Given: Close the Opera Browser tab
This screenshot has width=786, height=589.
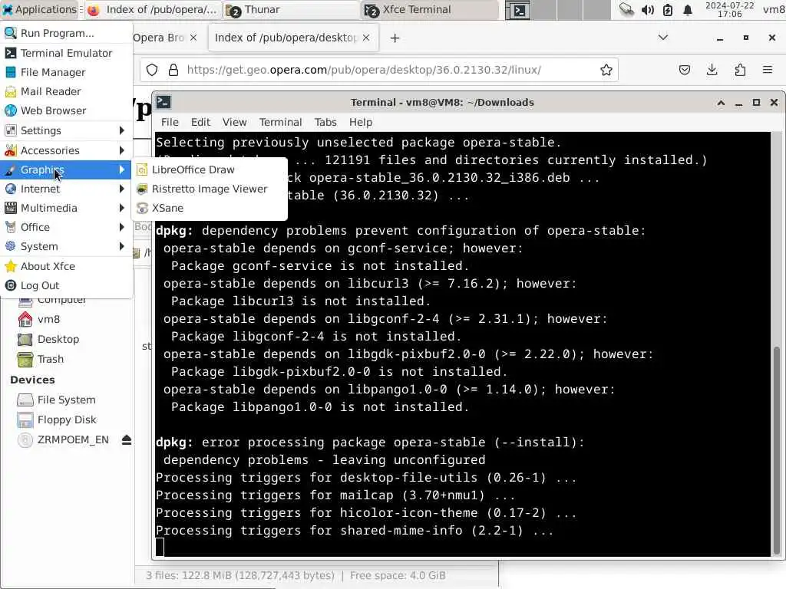Looking at the screenshot, I should click(193, 38).
